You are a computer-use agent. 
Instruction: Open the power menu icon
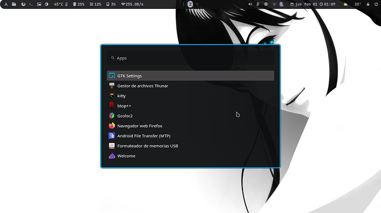pos(375,4)
